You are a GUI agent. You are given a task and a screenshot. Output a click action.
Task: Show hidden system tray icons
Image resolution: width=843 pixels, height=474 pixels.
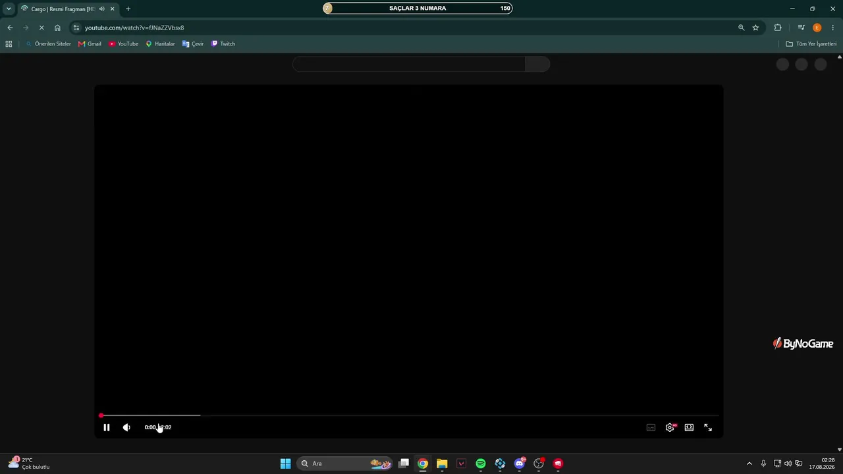749,463
